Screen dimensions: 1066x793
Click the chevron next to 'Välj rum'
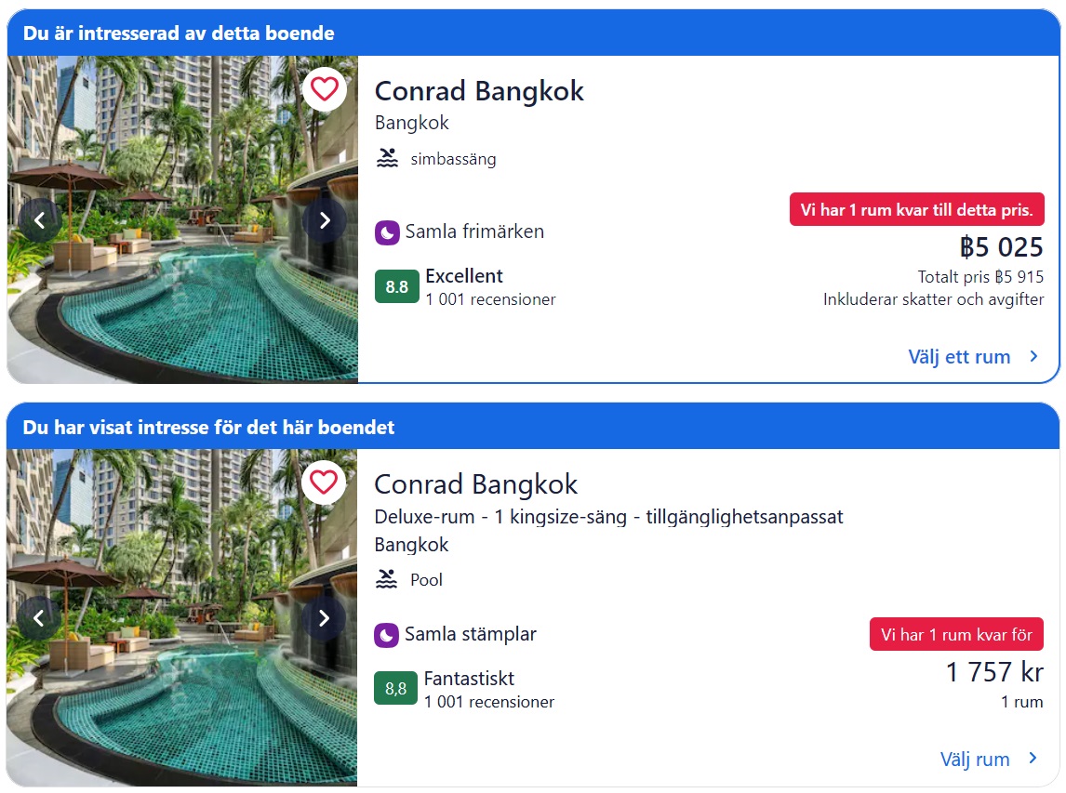(1033, 759)
